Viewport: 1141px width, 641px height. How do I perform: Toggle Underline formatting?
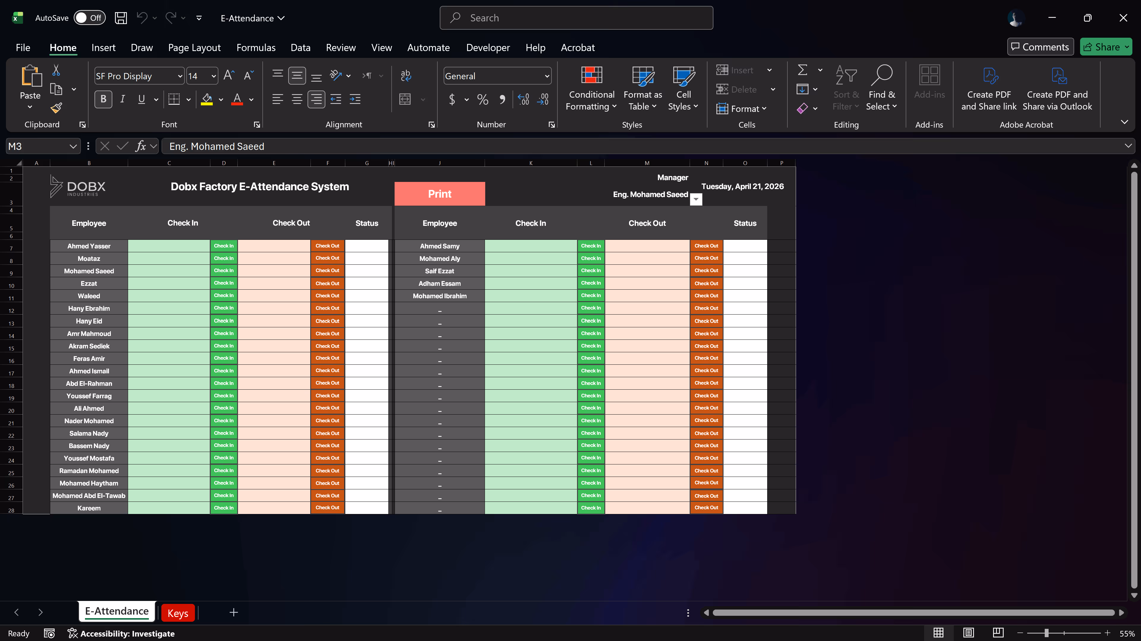tap(141, 99)
